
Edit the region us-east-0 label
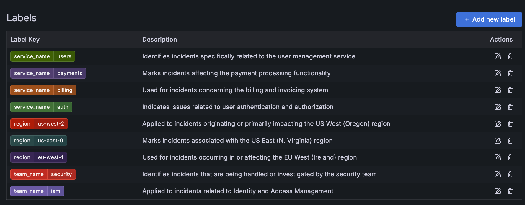pos(498,141)
